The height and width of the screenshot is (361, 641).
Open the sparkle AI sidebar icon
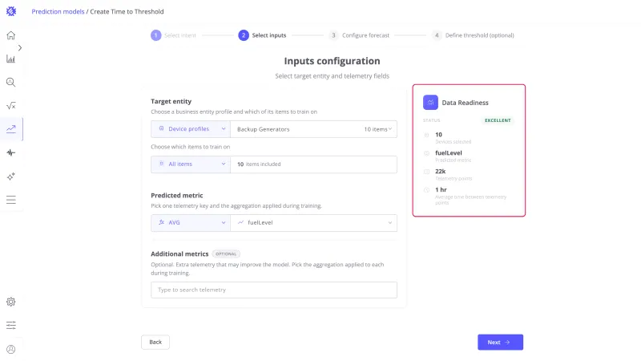coord(11,176)
